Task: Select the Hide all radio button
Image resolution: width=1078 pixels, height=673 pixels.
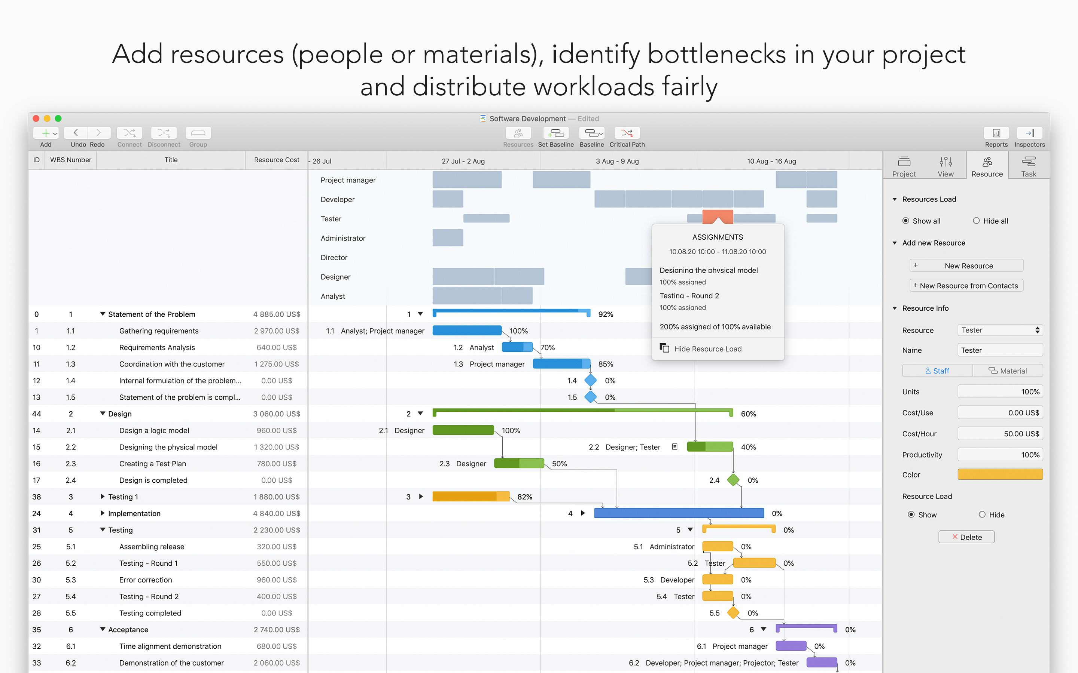Action: coord(976,221)
